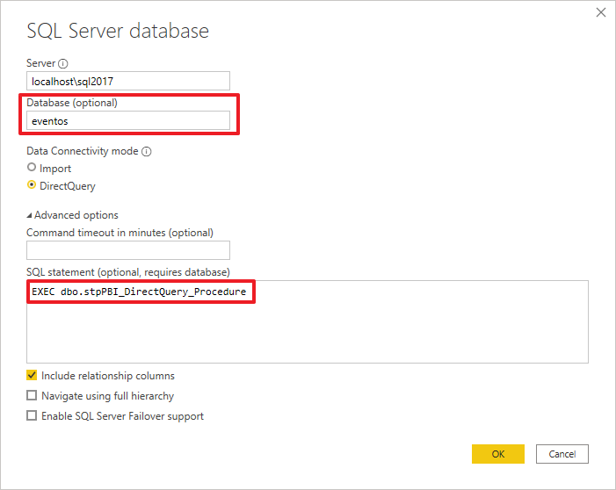
Task: Click the SQL statement (optional, requires database) label
Action: coord(128,272)
